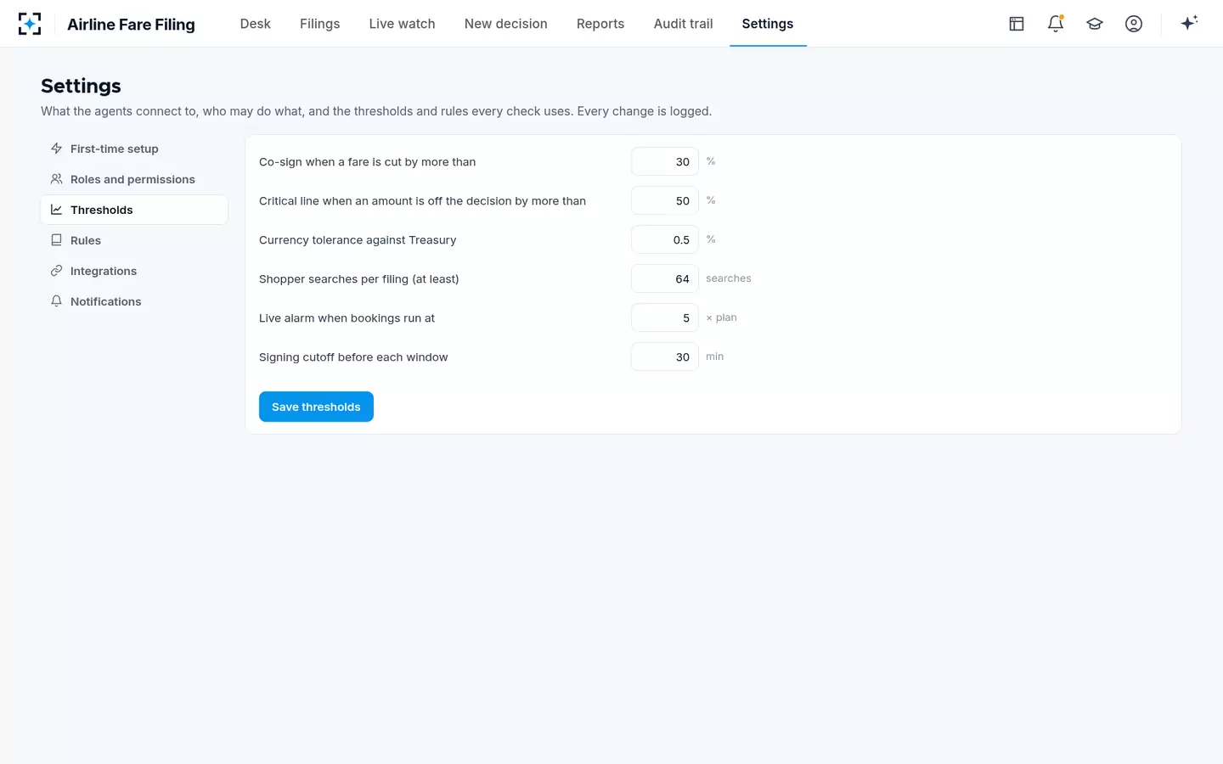
Task: Click the 'Signing cutoff before each window' label
Action: 353,357
